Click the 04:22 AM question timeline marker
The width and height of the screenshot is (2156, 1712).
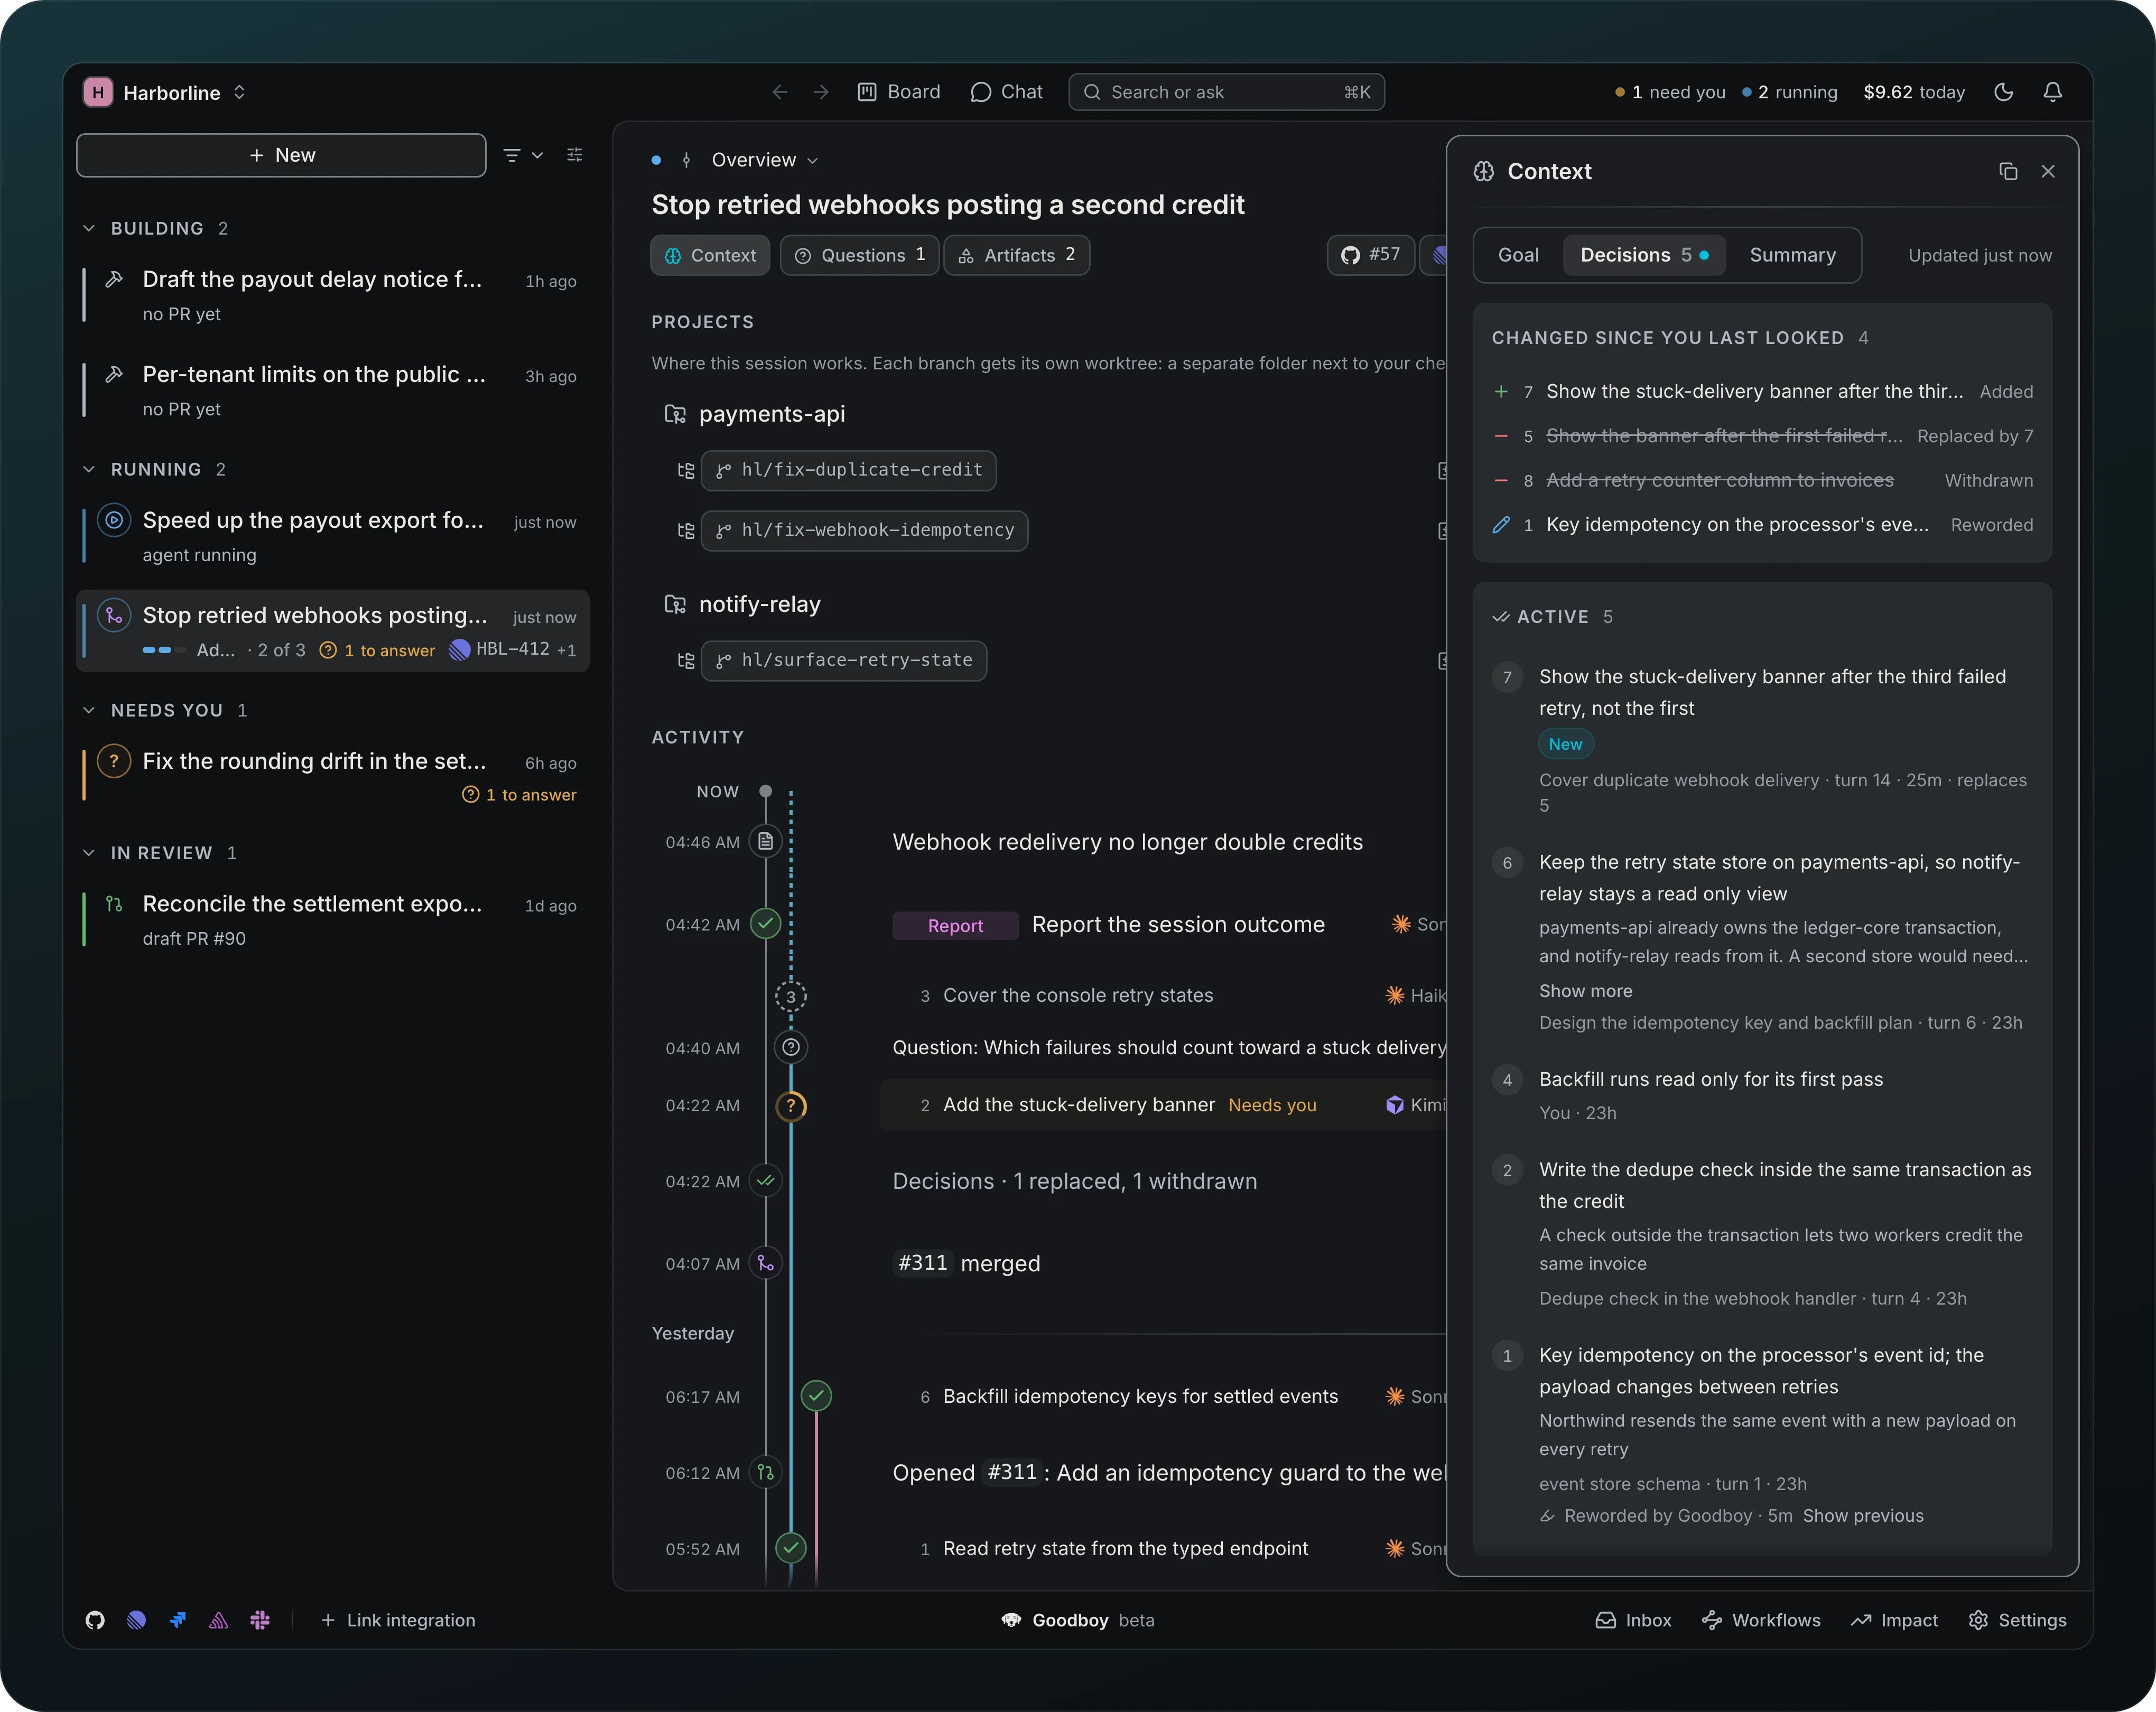pos(791,1105)
